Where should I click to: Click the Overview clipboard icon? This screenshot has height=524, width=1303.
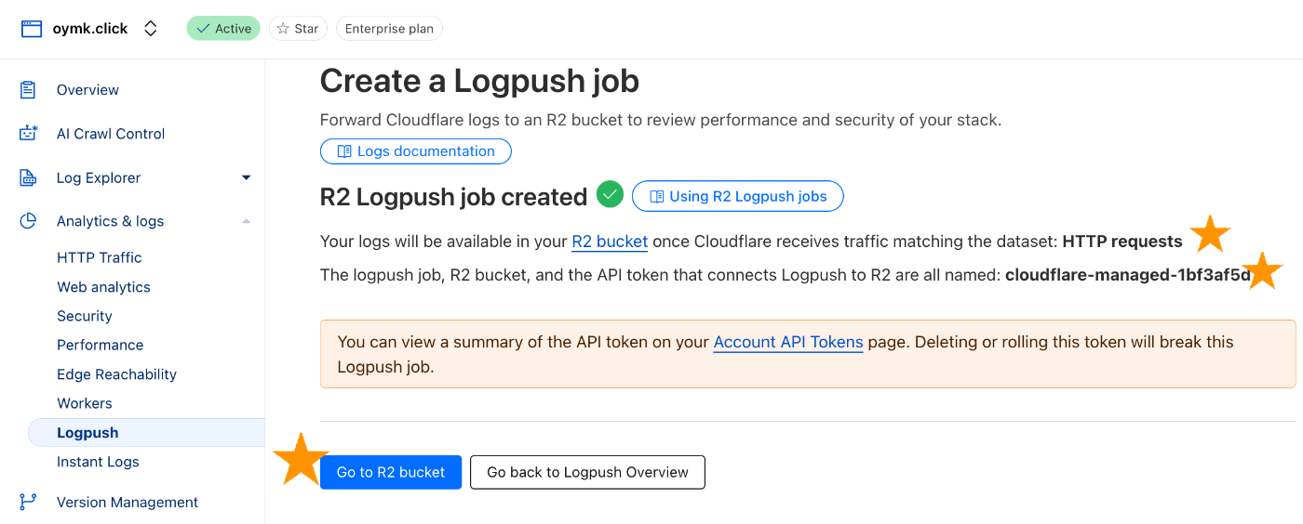point(28,90)
